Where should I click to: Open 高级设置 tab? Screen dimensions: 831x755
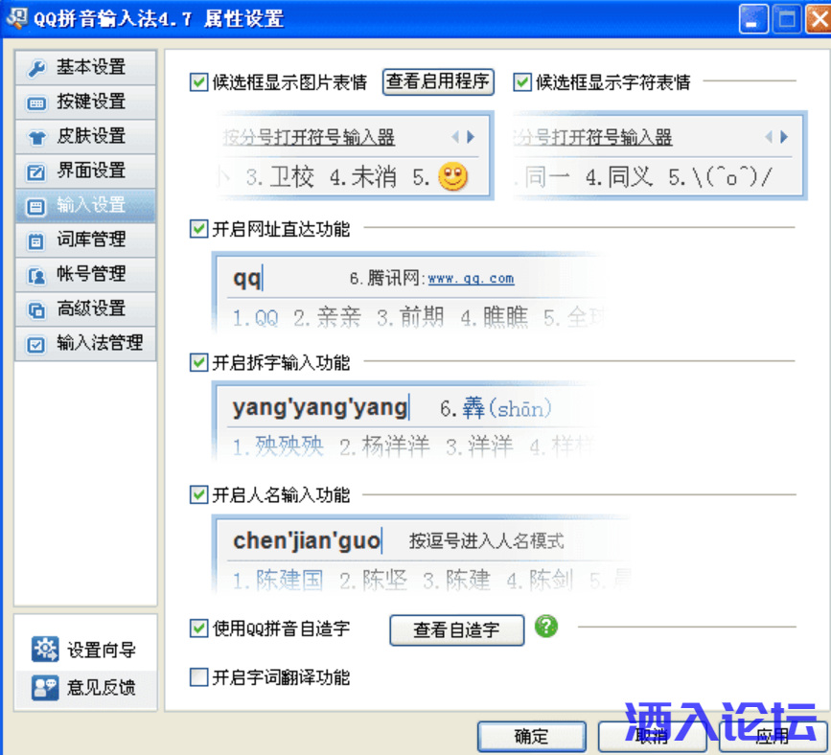(x=85, y=309)
